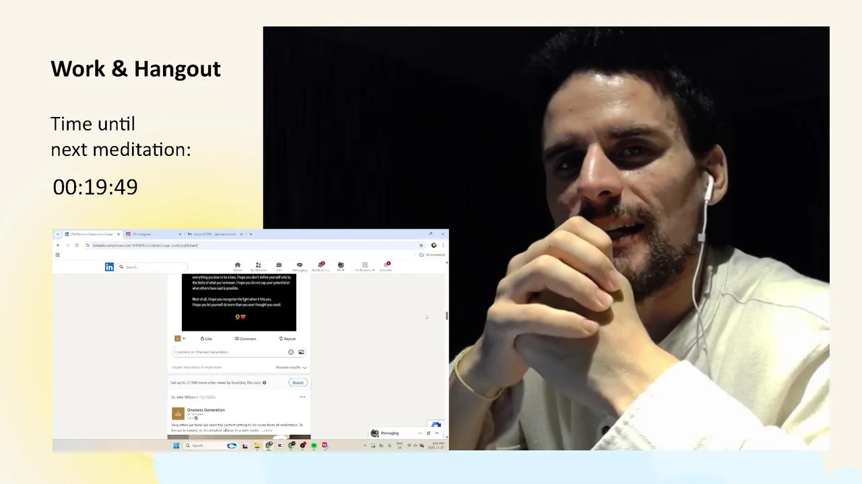Image resolution: width=862 pixels, height=484 pixels.
Task: Open the emoji picker in comment box
Action: pyautogui.click(x=291, y=352)
